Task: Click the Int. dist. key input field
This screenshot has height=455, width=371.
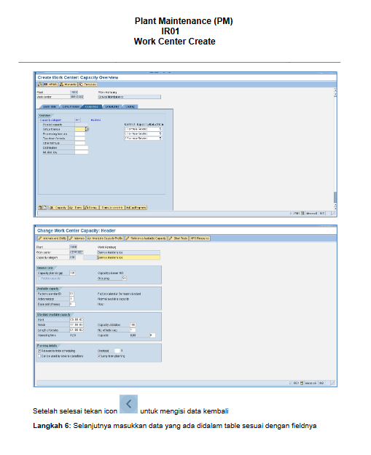Action: 81,152
